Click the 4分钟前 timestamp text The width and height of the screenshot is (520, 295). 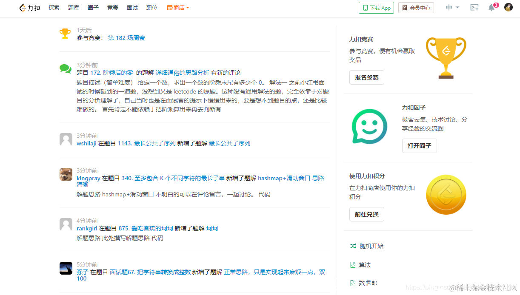[x=87, y=221]
